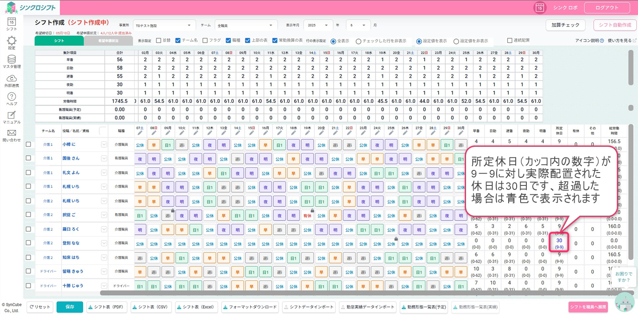Screen dimensions: 638x315
Task: Open the year dropdown showing 2025
Action: click(319, 25)
